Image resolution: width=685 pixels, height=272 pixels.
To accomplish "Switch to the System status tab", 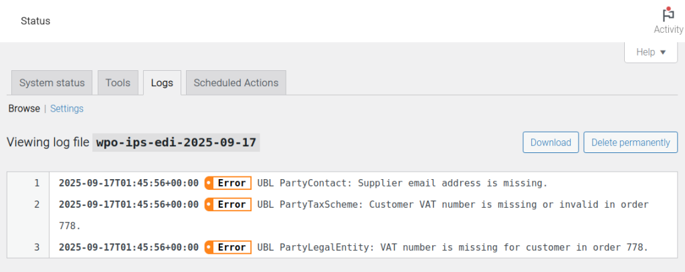I will pyautogui.click(x=52, y=83).
